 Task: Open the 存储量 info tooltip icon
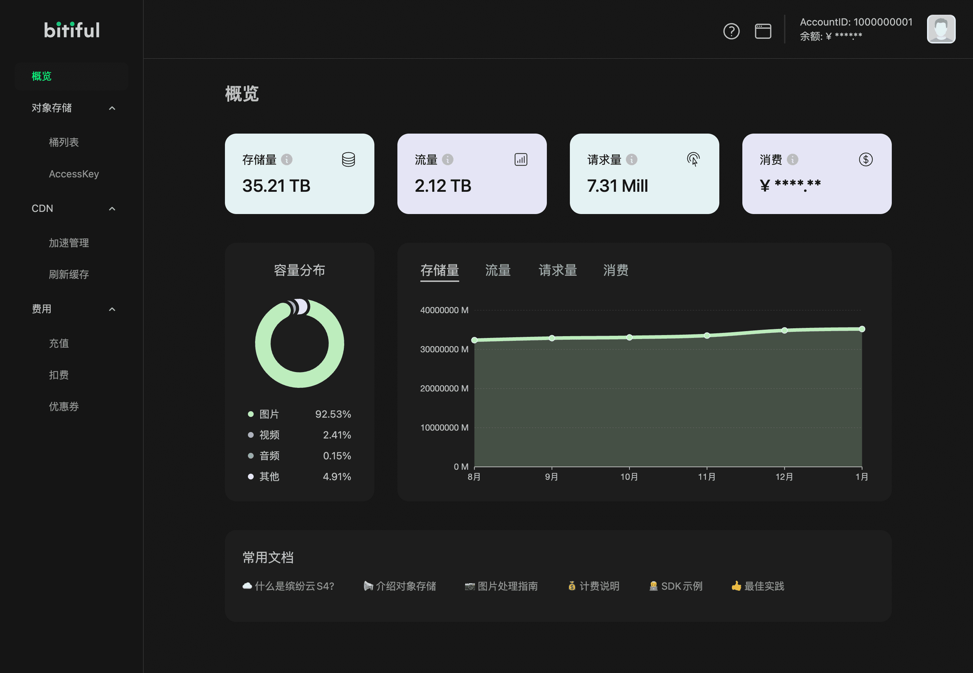coord(287,160)
